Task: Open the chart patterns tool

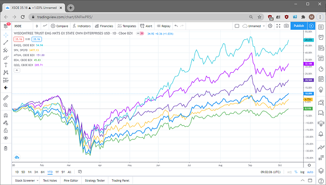Action: (x=6, y=73)
